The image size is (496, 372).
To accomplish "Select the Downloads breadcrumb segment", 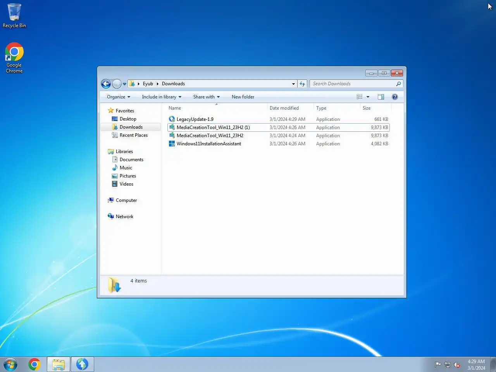I will (173, 84).
